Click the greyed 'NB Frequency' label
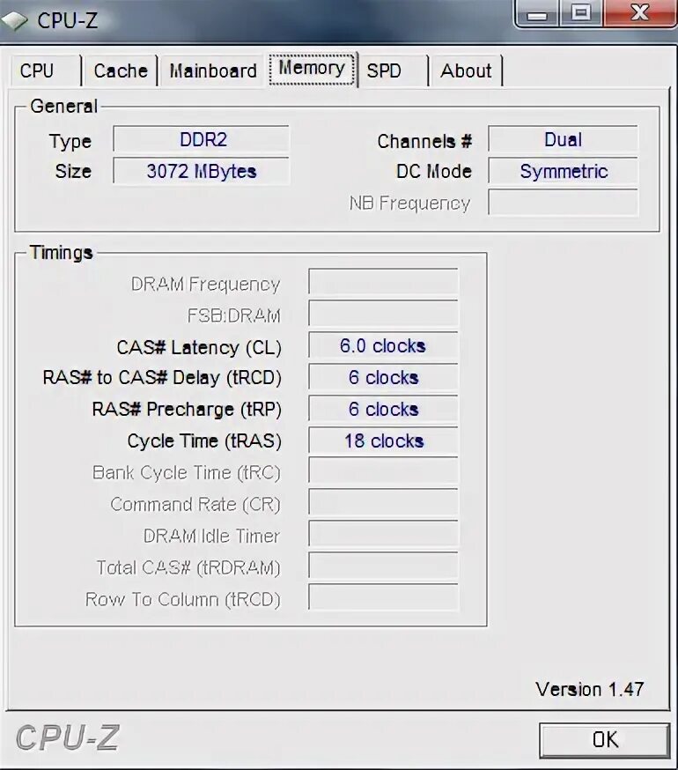 [410, 204]
